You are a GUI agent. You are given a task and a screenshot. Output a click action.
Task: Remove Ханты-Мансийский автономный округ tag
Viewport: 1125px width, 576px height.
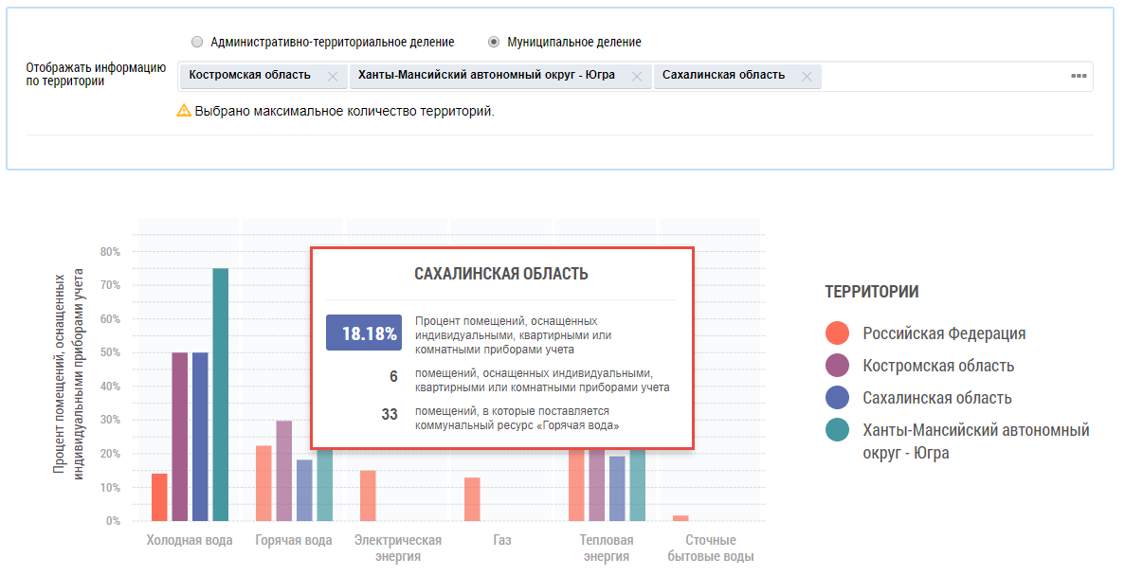(636, 77)
